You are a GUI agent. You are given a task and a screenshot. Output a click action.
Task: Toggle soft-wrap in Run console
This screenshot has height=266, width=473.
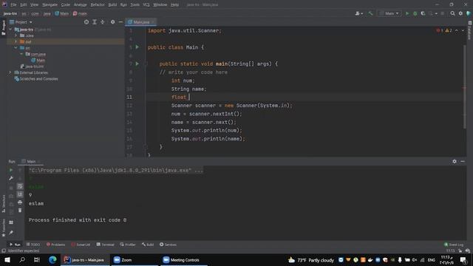click(20, 186)
